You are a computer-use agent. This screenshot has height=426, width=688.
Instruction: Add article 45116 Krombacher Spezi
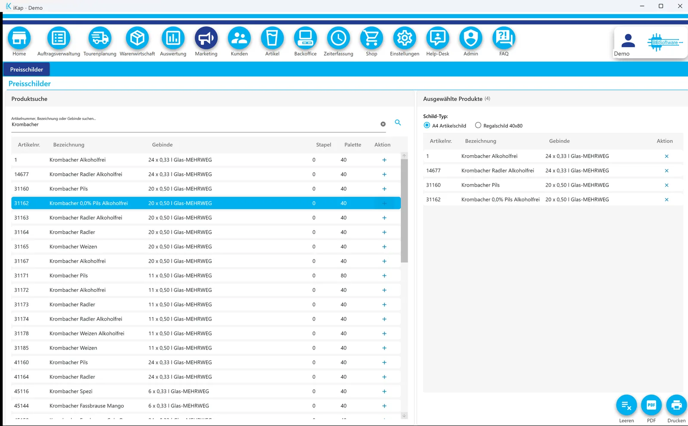(384, 392)
